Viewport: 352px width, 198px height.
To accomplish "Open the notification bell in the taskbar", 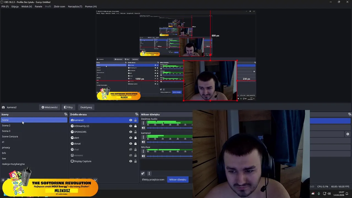I will 347,194.
